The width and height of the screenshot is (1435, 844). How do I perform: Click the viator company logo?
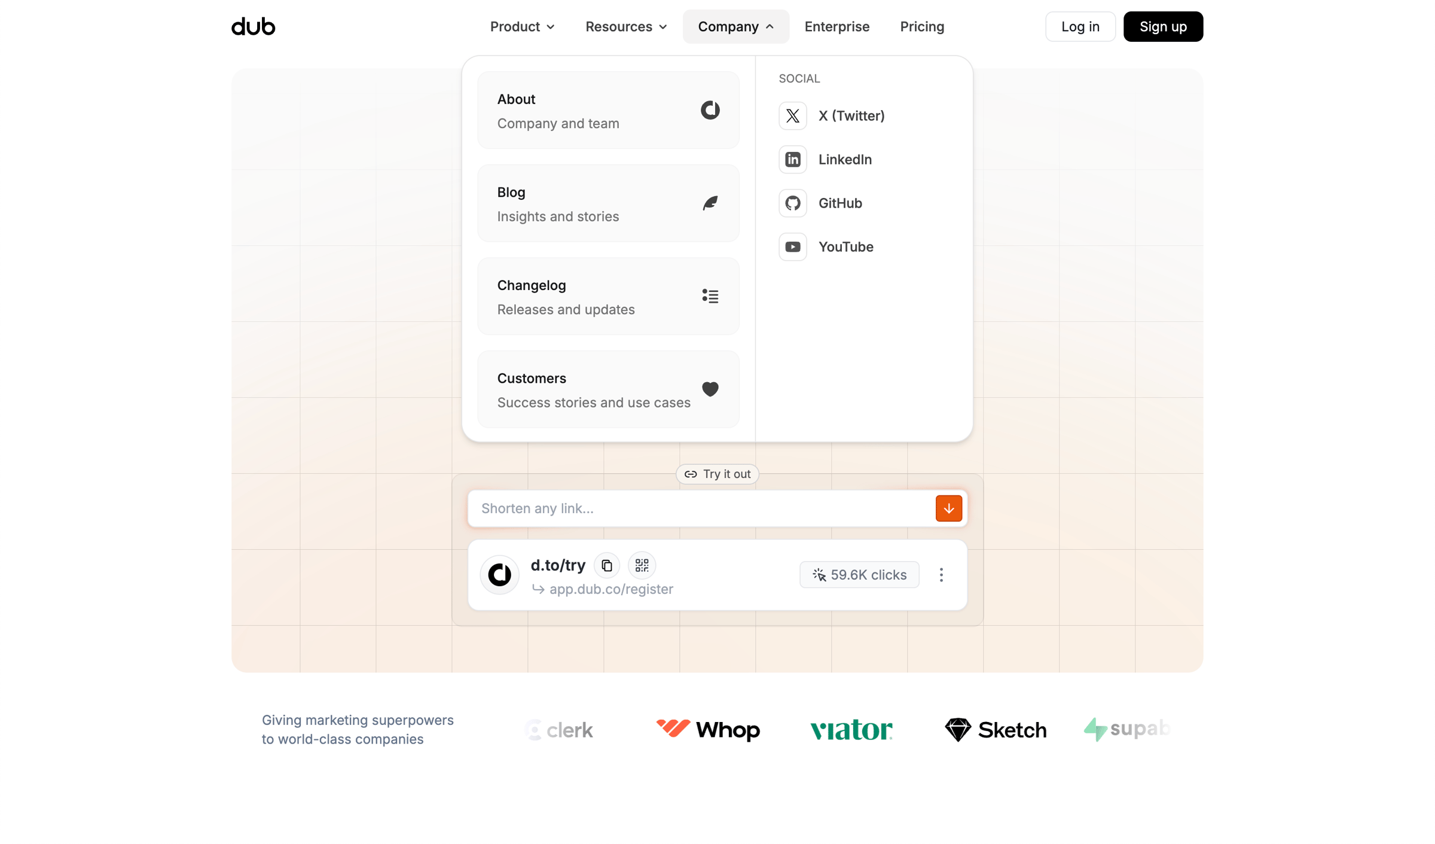[x=851, y=730]
